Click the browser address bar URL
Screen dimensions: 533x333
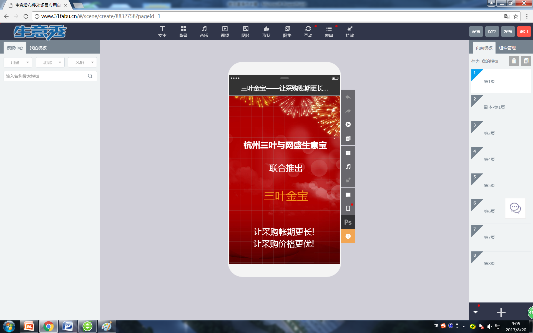coord(101,16)
